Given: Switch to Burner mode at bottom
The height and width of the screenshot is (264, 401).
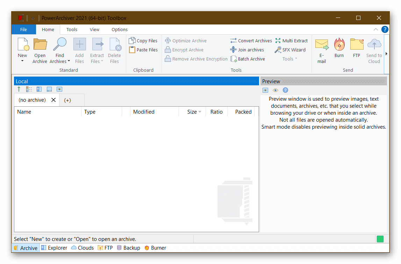Looking at the screenshot, I should pos(155,248).
